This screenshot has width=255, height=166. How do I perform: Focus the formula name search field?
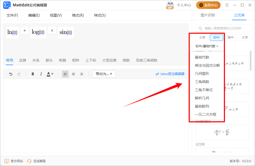pos(223,28)
